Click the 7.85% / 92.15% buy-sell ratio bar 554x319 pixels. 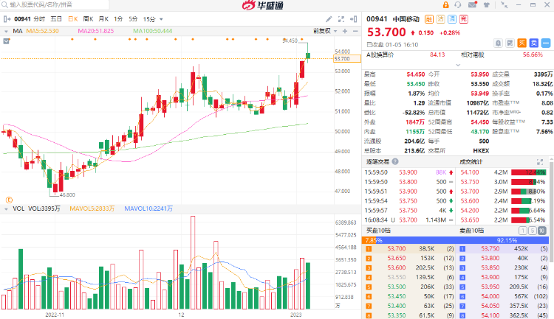click(x=456, y=240)
